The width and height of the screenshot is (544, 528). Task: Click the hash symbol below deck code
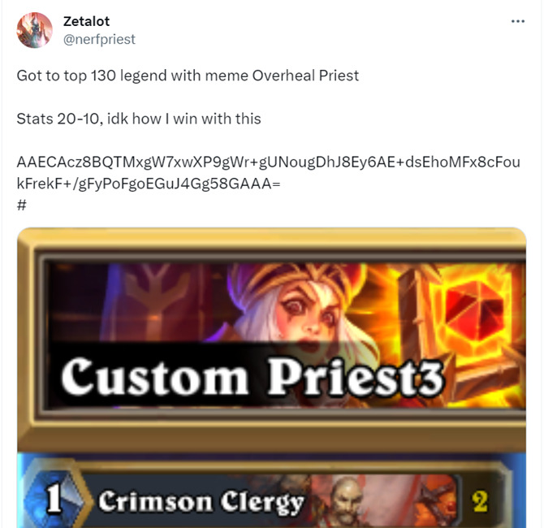tap(21, 206)
